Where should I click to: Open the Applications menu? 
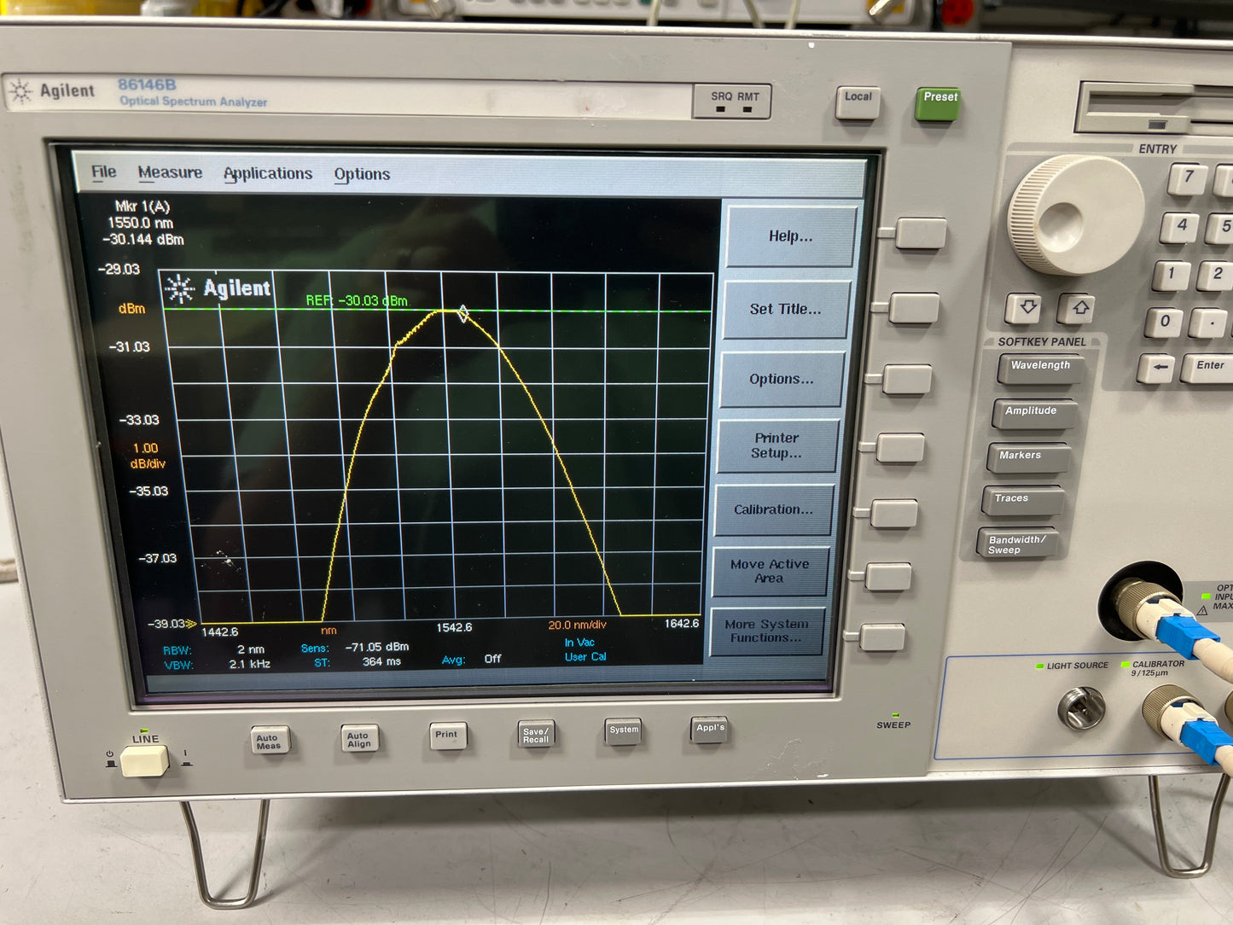coord(268,173)
